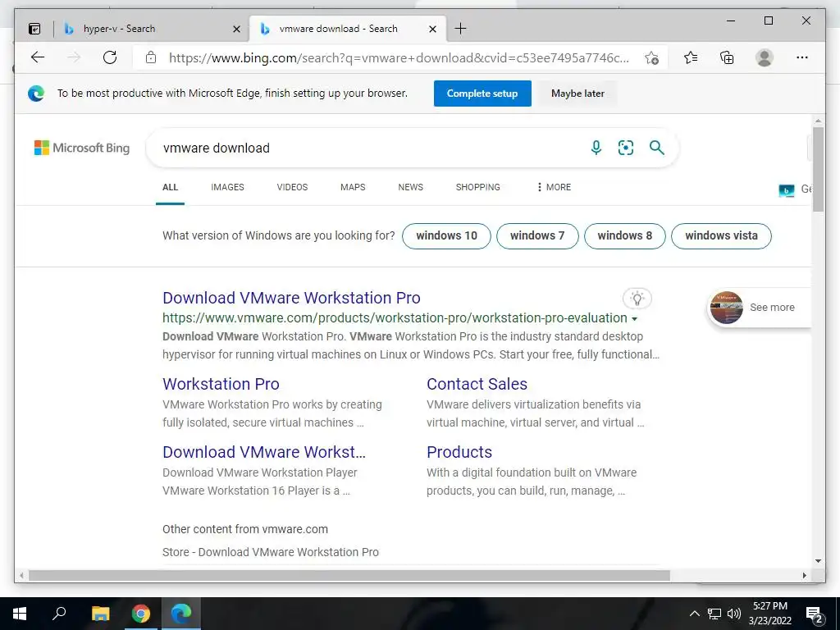Open the Workstation Pro sublink

(221, 384)
